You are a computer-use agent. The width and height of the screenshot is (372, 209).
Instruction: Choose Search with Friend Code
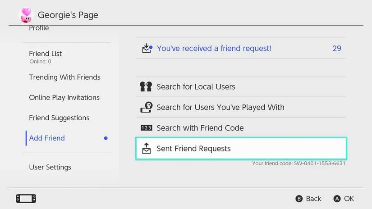(x=200, y=128)
